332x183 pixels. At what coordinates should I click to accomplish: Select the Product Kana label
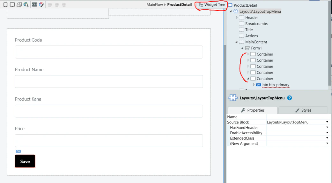28,99
